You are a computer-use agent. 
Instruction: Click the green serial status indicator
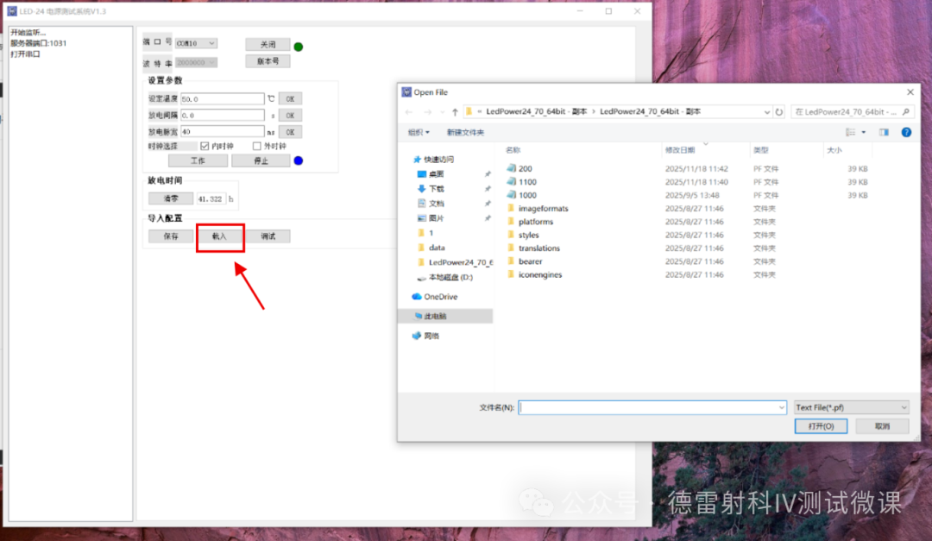pyautogui.click(x=299, y=47)
